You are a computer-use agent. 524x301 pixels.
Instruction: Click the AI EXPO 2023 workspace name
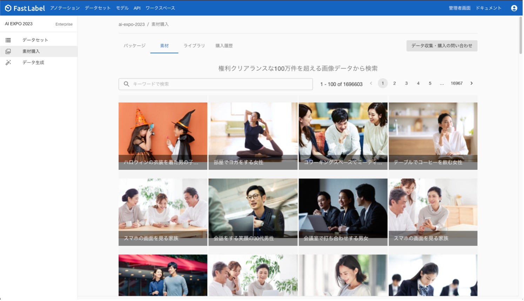coord(19,24)
